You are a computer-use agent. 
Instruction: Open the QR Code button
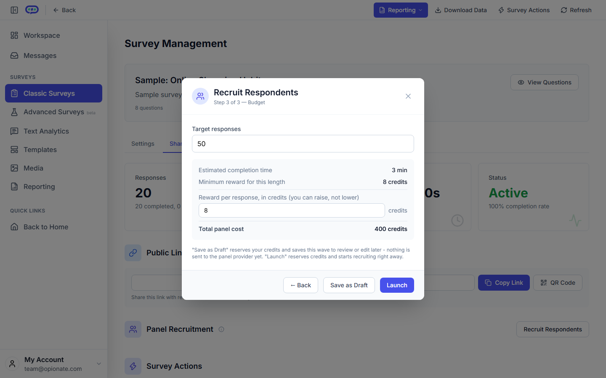click(x=558, y=283)
